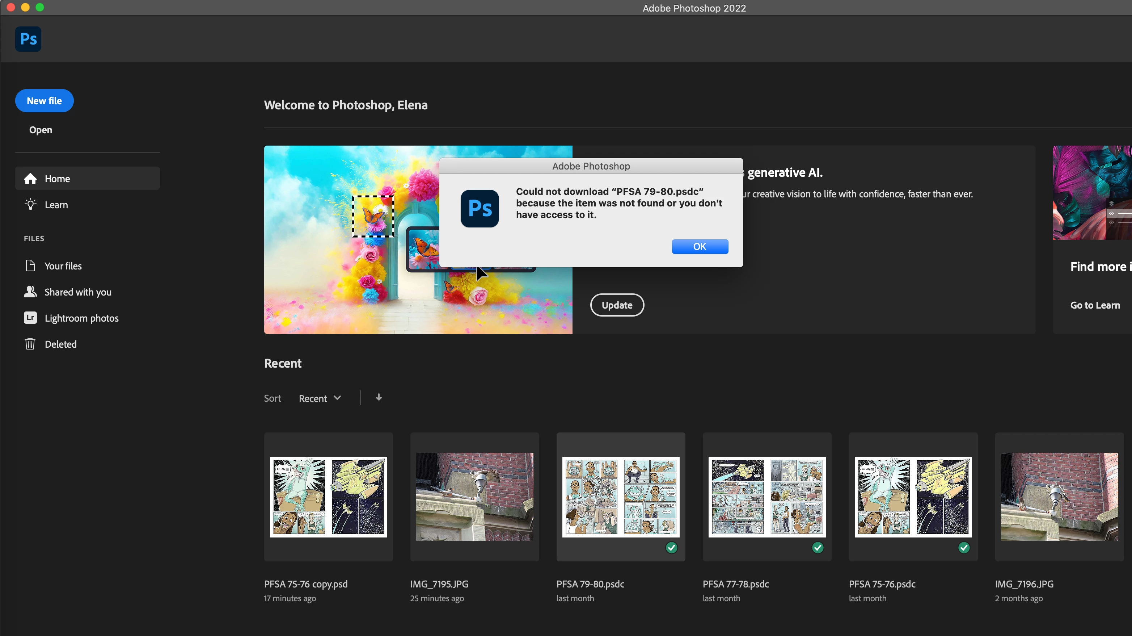Click synced checkmark on PFSA 79-80.psdc

(671, 548)
